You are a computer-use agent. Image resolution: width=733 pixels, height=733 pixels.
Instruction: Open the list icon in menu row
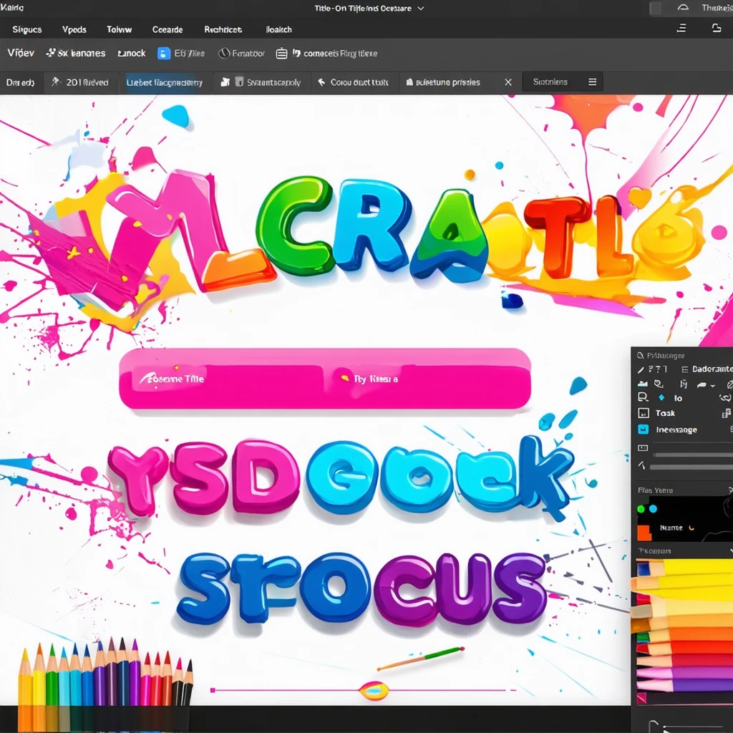[681, 28]
